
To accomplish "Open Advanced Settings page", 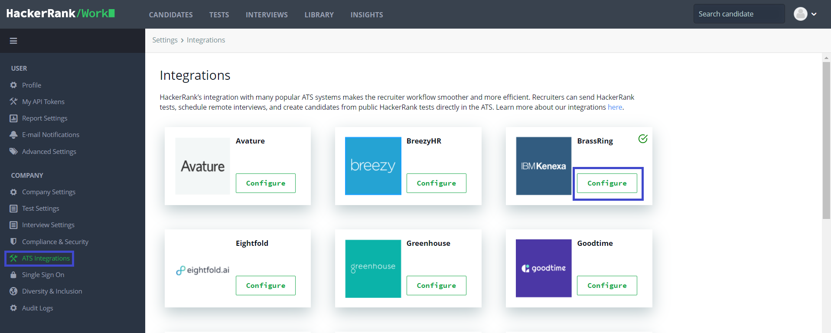I will (49, 152).
